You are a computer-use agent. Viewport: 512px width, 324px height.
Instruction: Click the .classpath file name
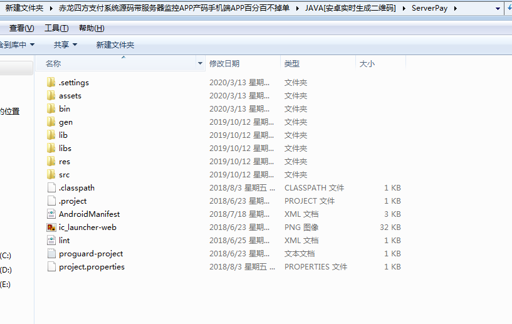pos(76,188)
